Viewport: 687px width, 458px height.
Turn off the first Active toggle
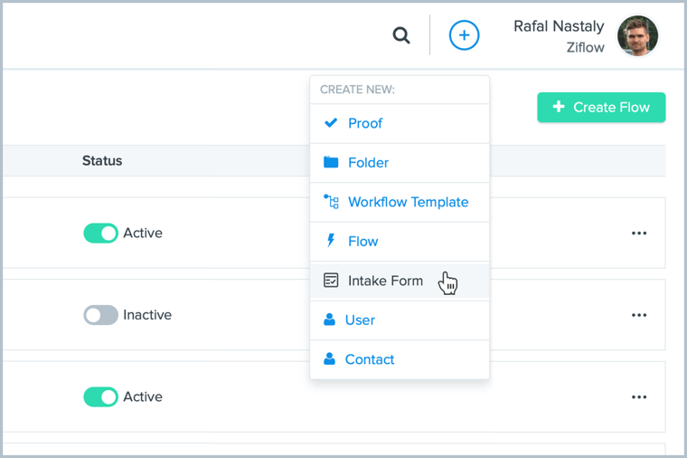pos(100,234)
